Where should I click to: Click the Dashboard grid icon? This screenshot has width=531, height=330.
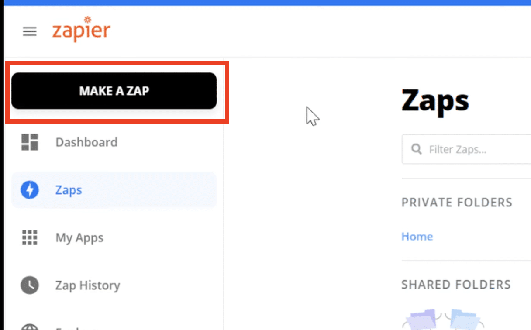click(30, 142)
